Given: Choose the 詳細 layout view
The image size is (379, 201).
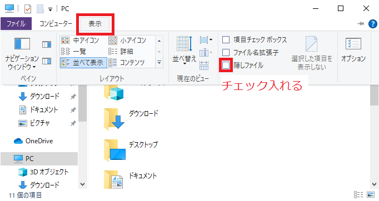Looking at the screenshot, I should pyautogui.click(x=121, y=52).
